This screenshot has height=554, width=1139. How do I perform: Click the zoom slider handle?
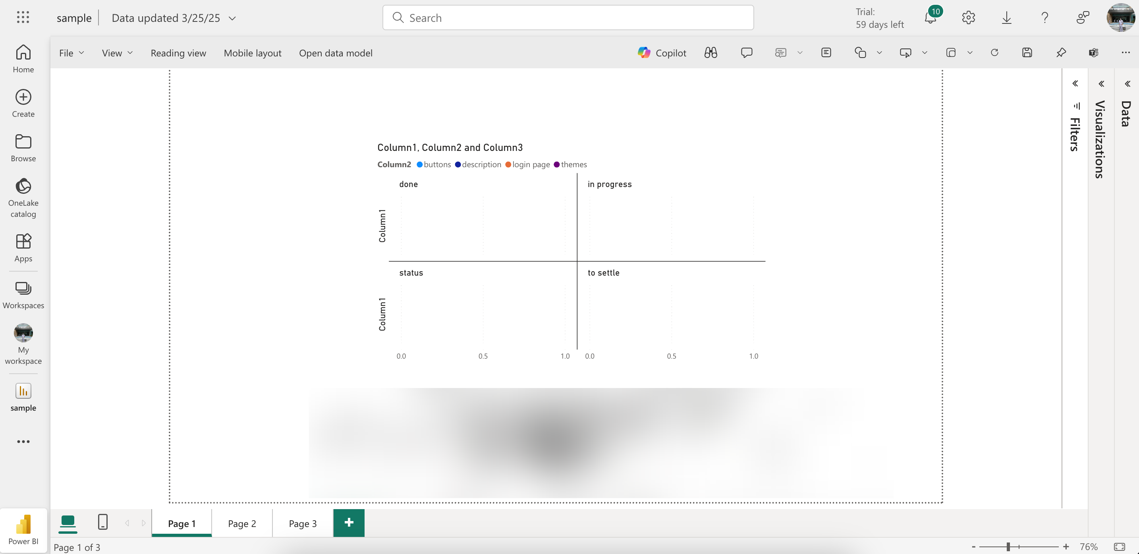point(1008,547)
